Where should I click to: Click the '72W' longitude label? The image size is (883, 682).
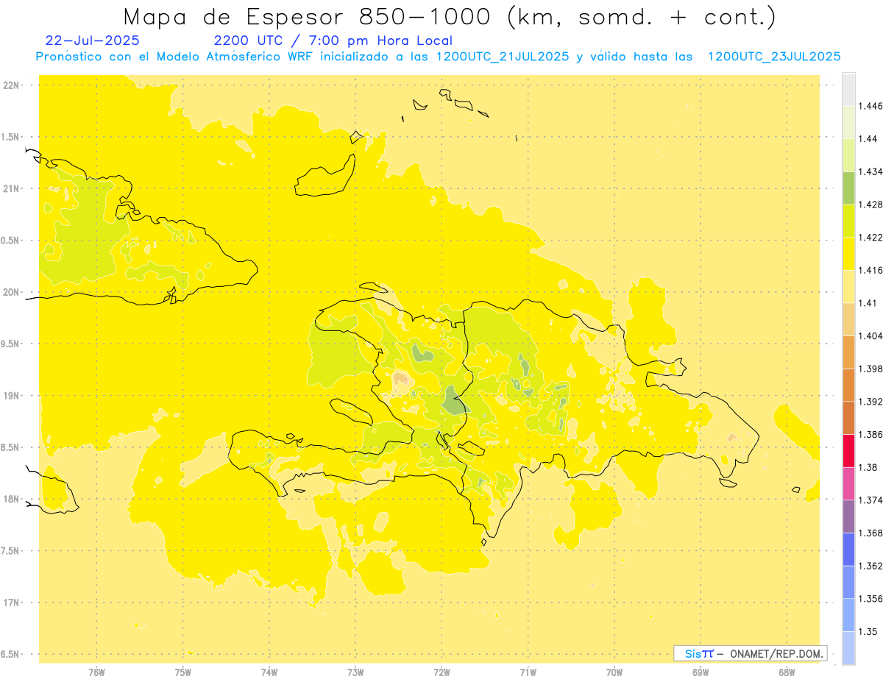tap(441, 672)
